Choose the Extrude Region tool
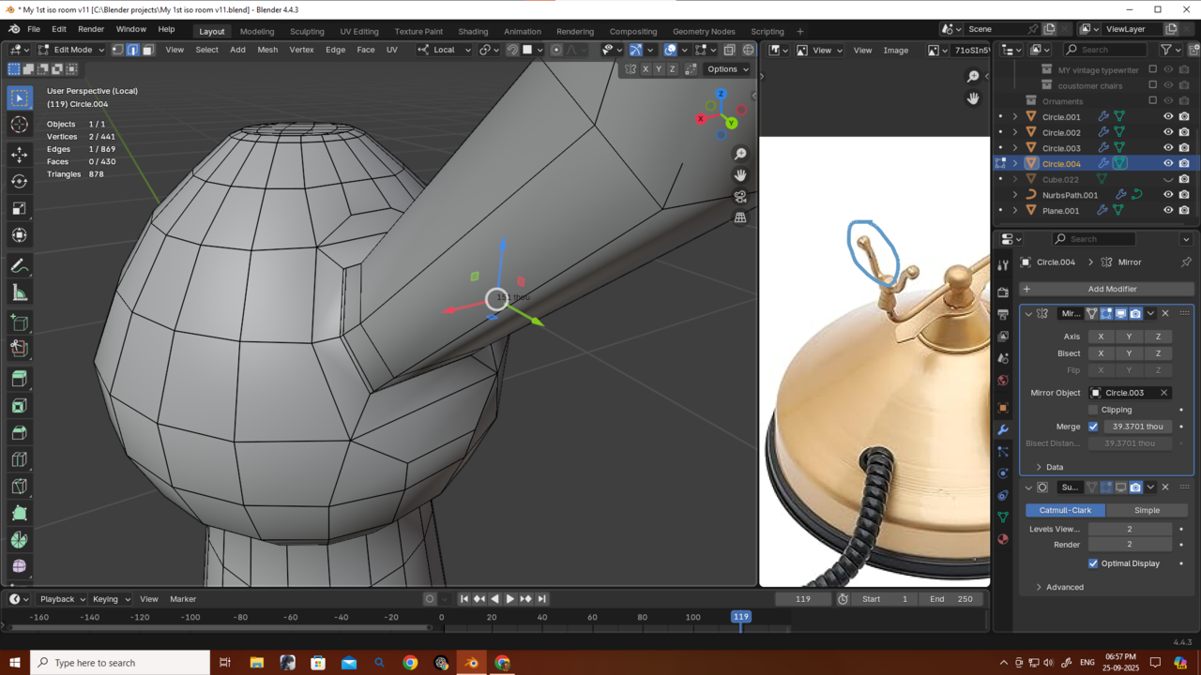1201x675 pixels. click(19, 379)
